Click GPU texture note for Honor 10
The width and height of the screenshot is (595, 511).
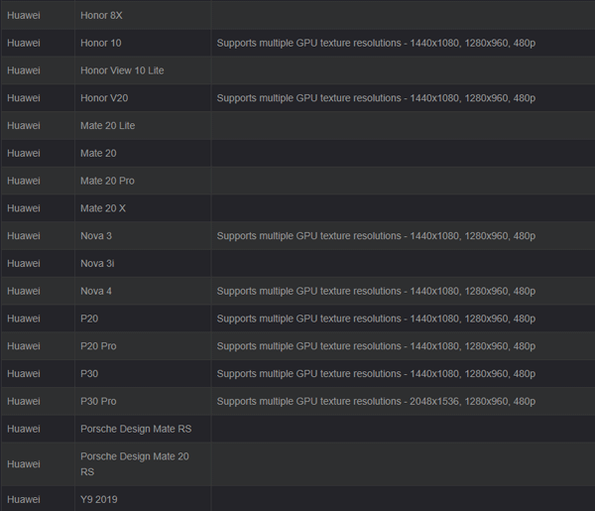(x=376, y=44)
